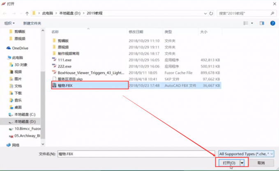
Task: Select the 植物.FBX file icon
Action: 54,85
